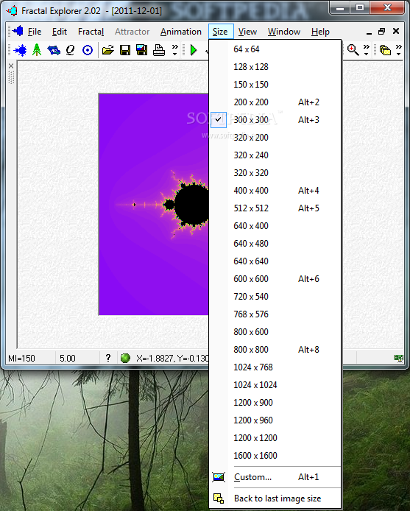Select 720 x 540 size
410x511 pixels.
pos(275,296)
